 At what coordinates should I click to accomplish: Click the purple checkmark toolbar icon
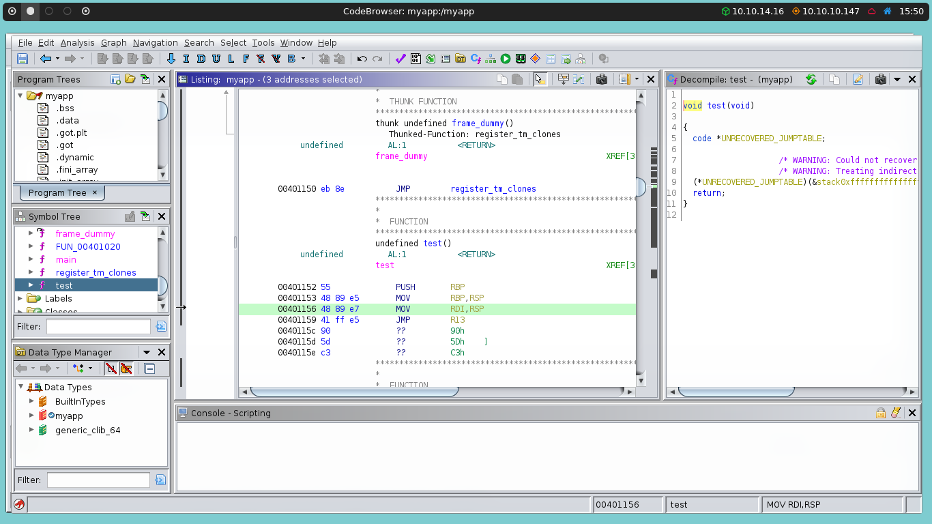401,59
